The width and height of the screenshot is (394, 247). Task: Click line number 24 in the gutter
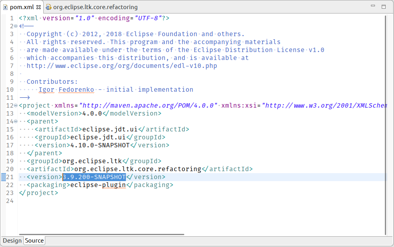(x=10, y=201)
